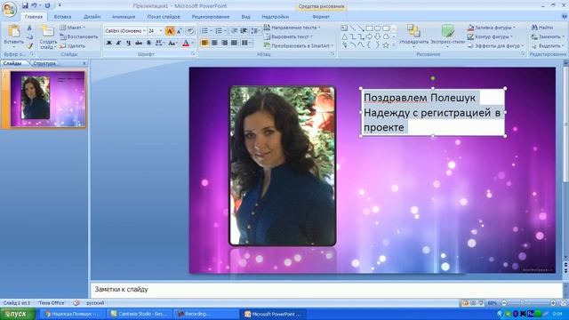
Task: Activate the Format Painter brush
Action: pyautogui.click(x=29, y=45)
